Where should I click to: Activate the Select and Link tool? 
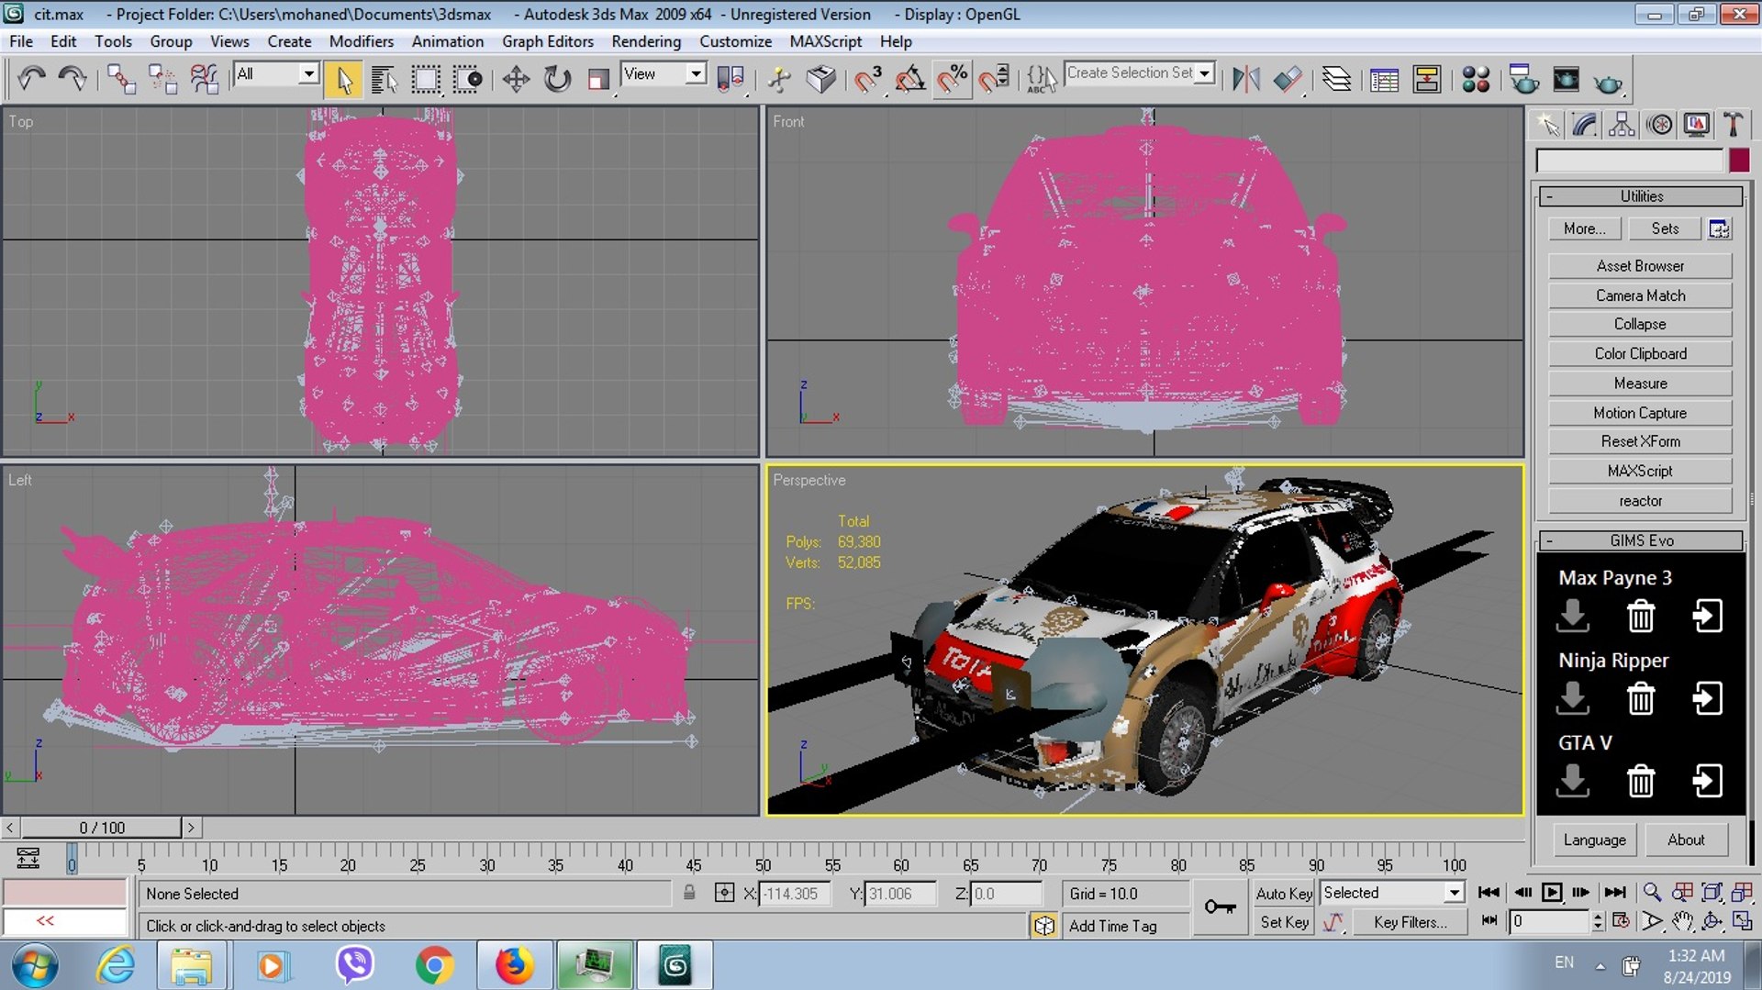121,79
